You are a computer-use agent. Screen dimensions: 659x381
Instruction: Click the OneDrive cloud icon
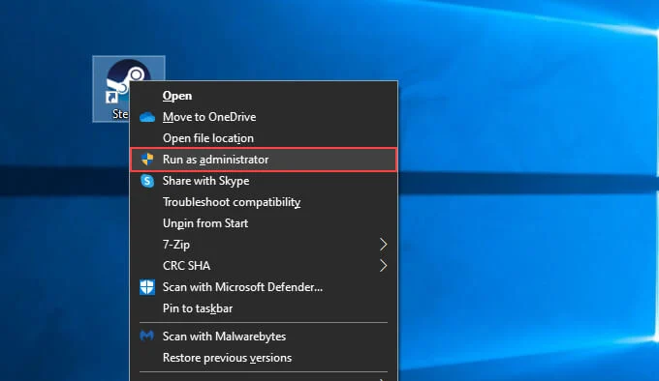[x=147, y=117]
